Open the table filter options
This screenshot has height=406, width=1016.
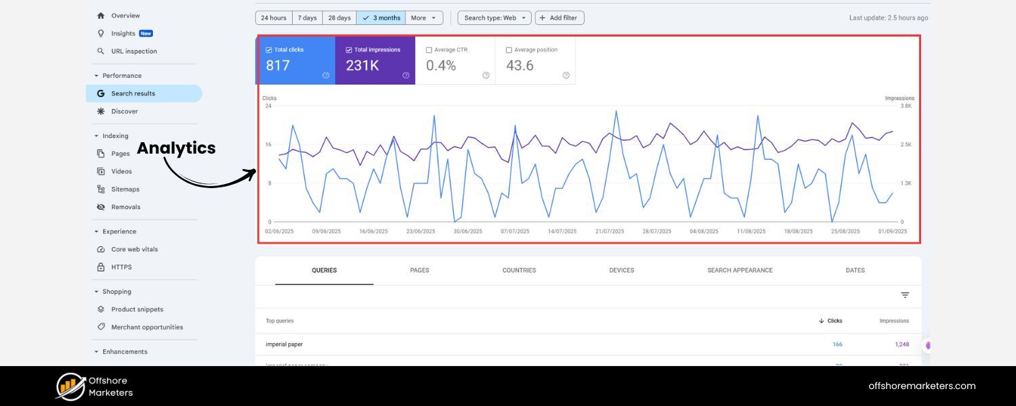click(x=906, y=295)
